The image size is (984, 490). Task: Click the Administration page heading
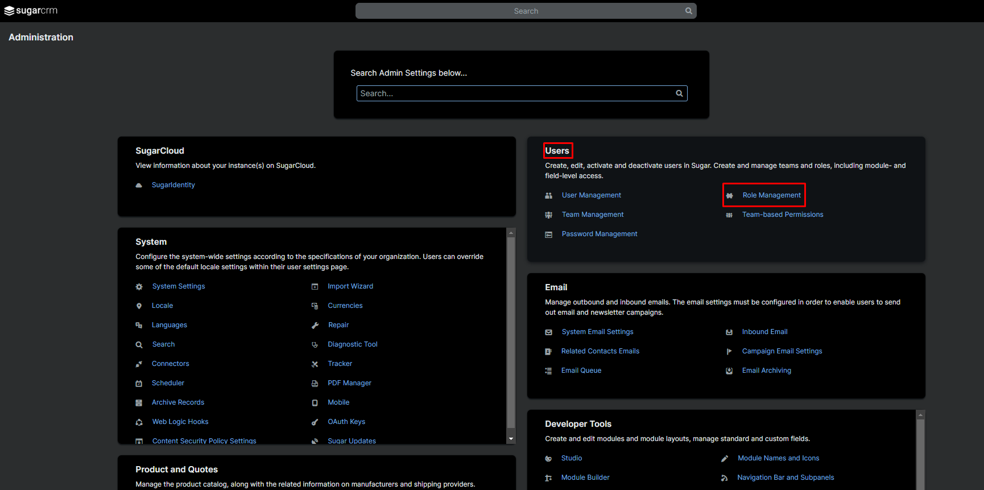tap(41, 37)
